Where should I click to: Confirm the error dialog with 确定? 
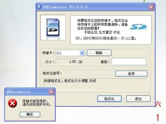click(x=30, y=114)
